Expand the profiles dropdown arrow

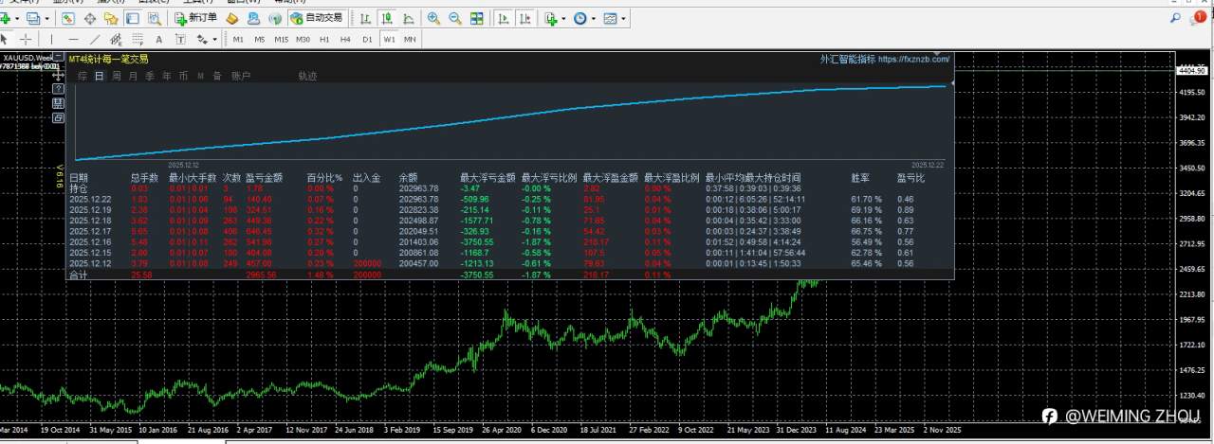tap(47, 19)
